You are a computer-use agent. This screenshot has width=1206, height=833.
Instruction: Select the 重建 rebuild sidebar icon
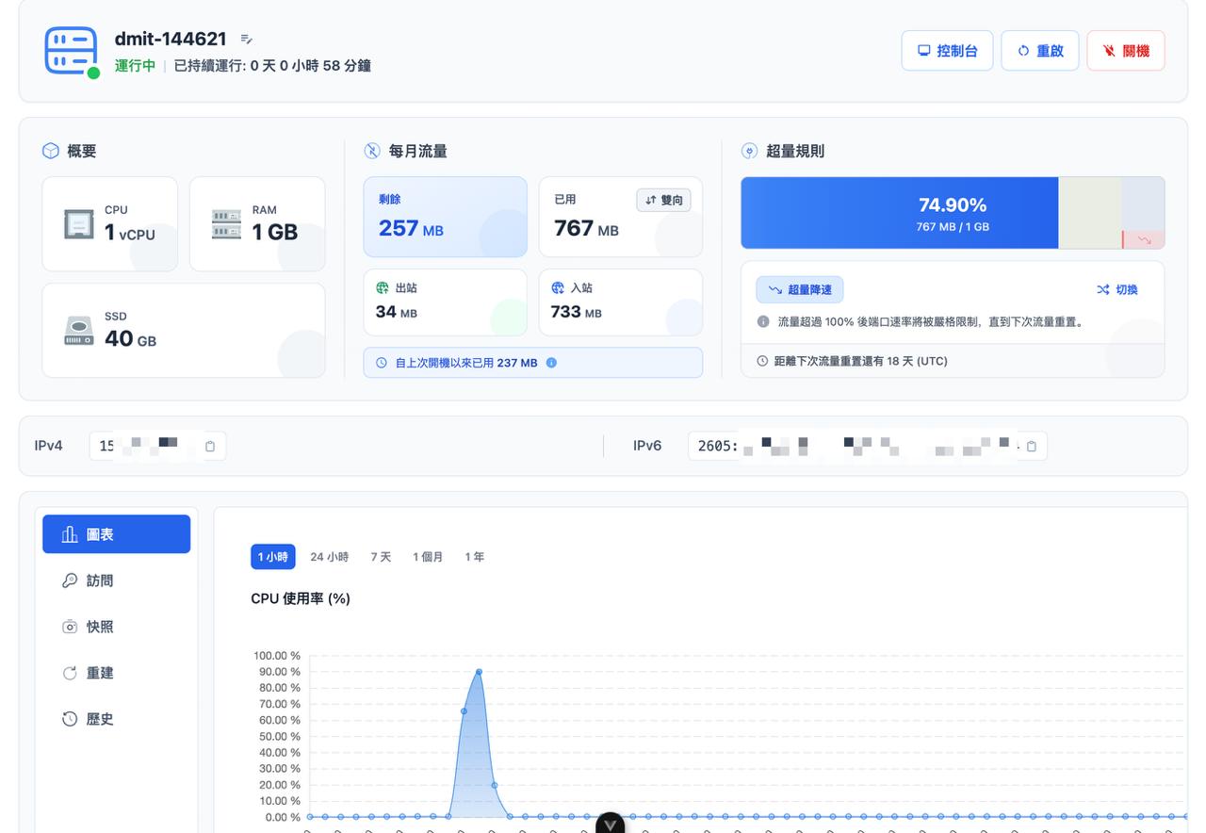[70, 672]
